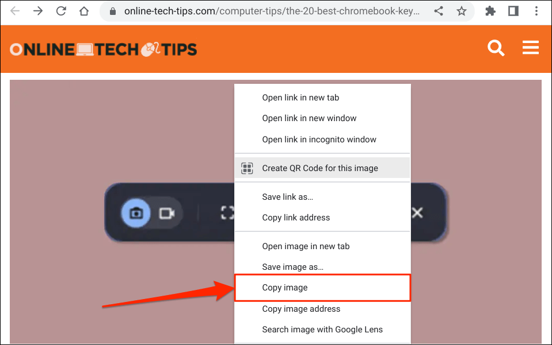The width and height of the screenshot is (552, 345).
Task: Switch to screen record video toggle
Action: click(167, 213)
